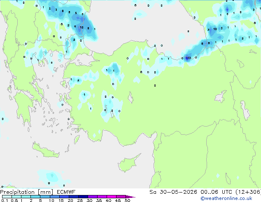Click the '50' legend scale label
The width and height of the screenshot is (261, 202).
[x=127, y=200]
